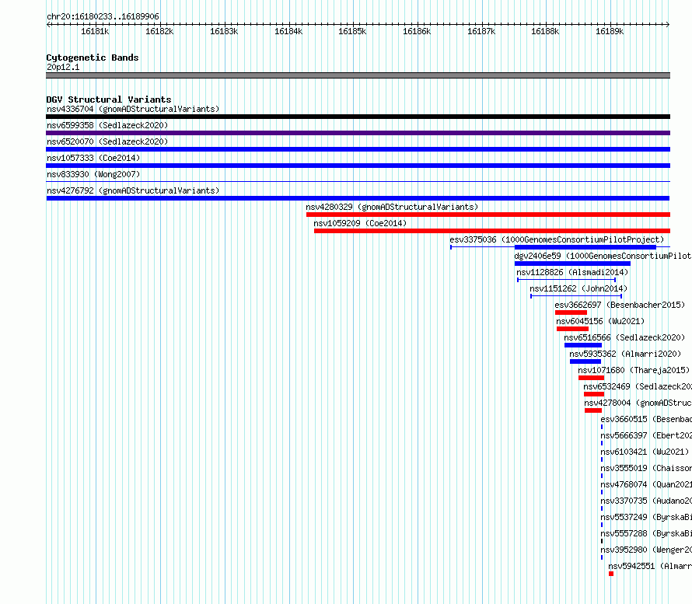Screen dimensions: 692x604
Task: Open the nsv1128826 (Alsmadi2014) label
Action: pos(572,272)
